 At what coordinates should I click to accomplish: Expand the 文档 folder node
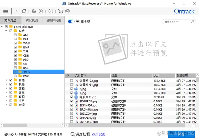click(x=6, y=88)
